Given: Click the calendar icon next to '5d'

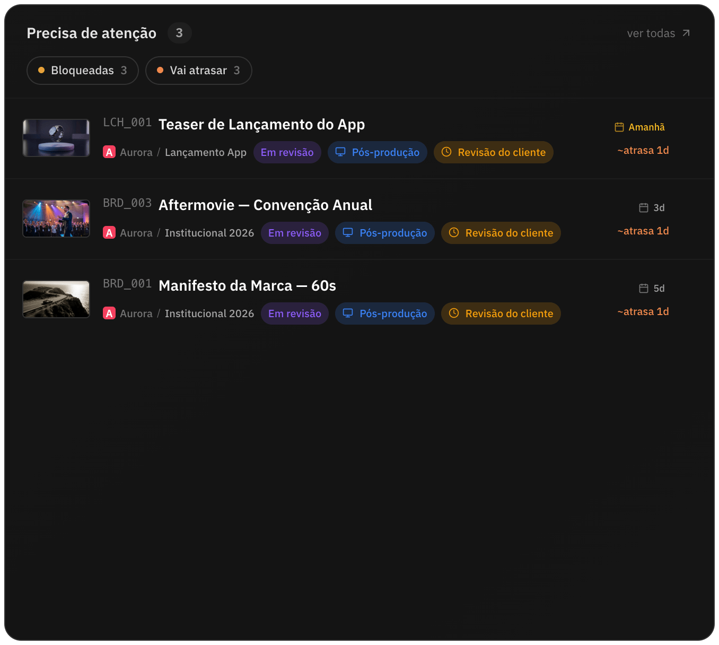Looking at the screenshot, I should (x=644, y=288).
